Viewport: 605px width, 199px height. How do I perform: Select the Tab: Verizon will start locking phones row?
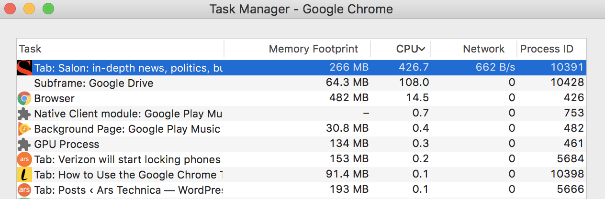[302, 159]
